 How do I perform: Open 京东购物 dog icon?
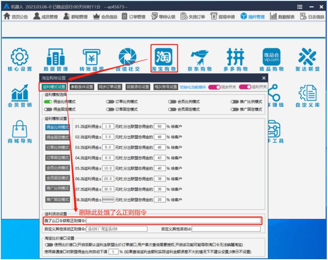[x=199, y=57]
